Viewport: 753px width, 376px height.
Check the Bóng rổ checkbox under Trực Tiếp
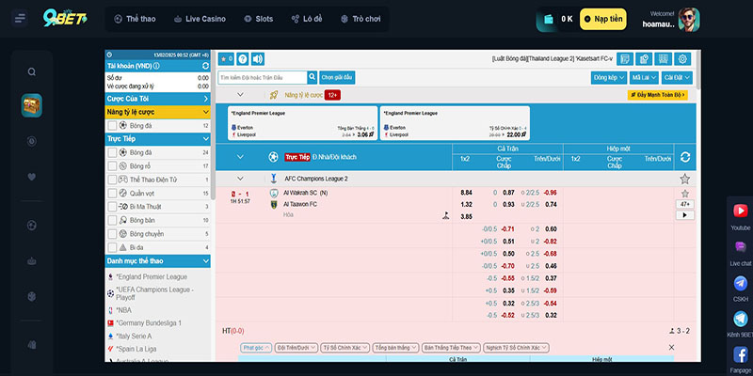pos(113,165)
